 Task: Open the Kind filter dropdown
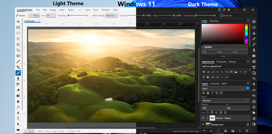pyautogui.click(x=223, y=88)
